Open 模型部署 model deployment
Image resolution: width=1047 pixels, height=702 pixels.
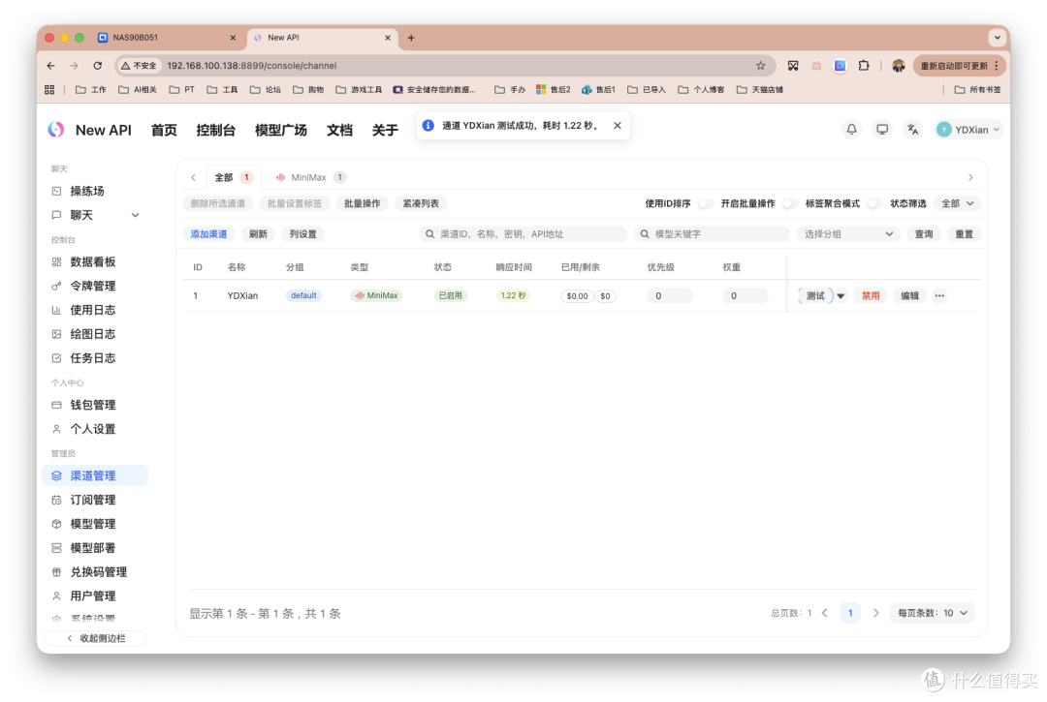[95, 547]
